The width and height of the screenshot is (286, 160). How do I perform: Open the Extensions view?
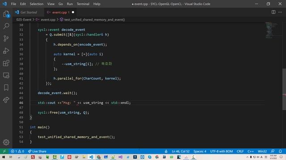pyautogui.click(x=6, y=63)
